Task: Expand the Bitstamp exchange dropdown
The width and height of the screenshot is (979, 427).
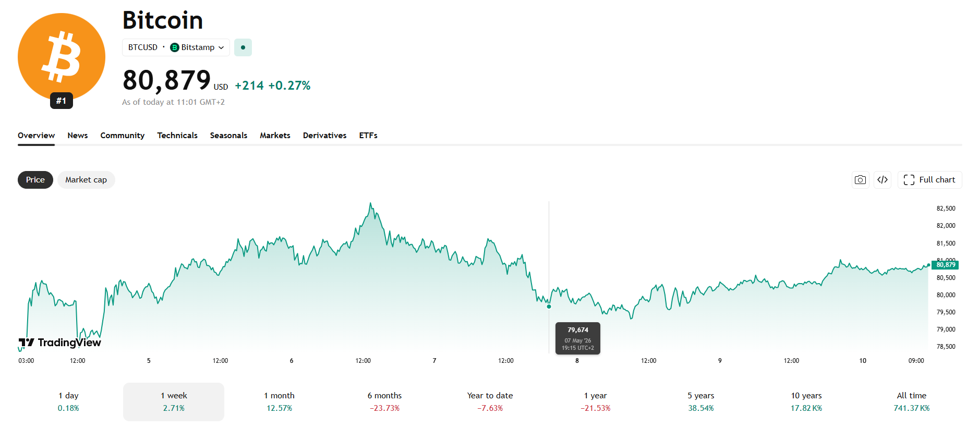Action: (x=197, y=47)
